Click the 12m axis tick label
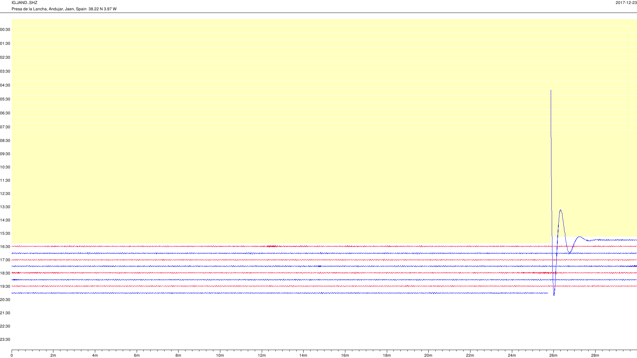637x358 pixels. pyautogui.click(x=262, y=355)
